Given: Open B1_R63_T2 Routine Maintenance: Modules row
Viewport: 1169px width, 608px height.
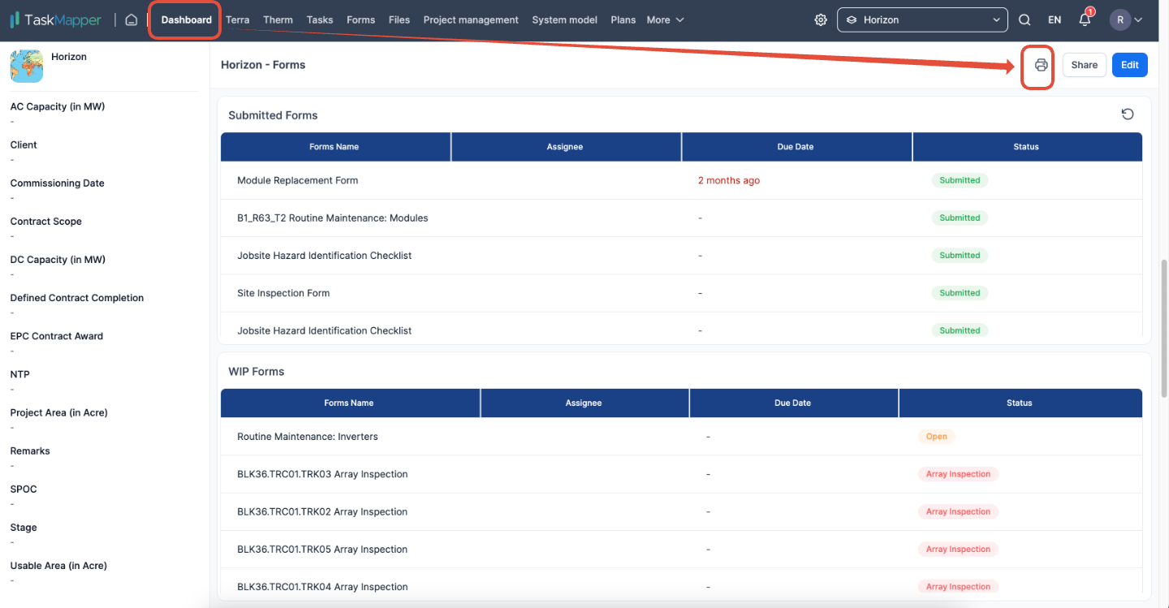Looking at the screenshot, I should click(x=681, y=218).
